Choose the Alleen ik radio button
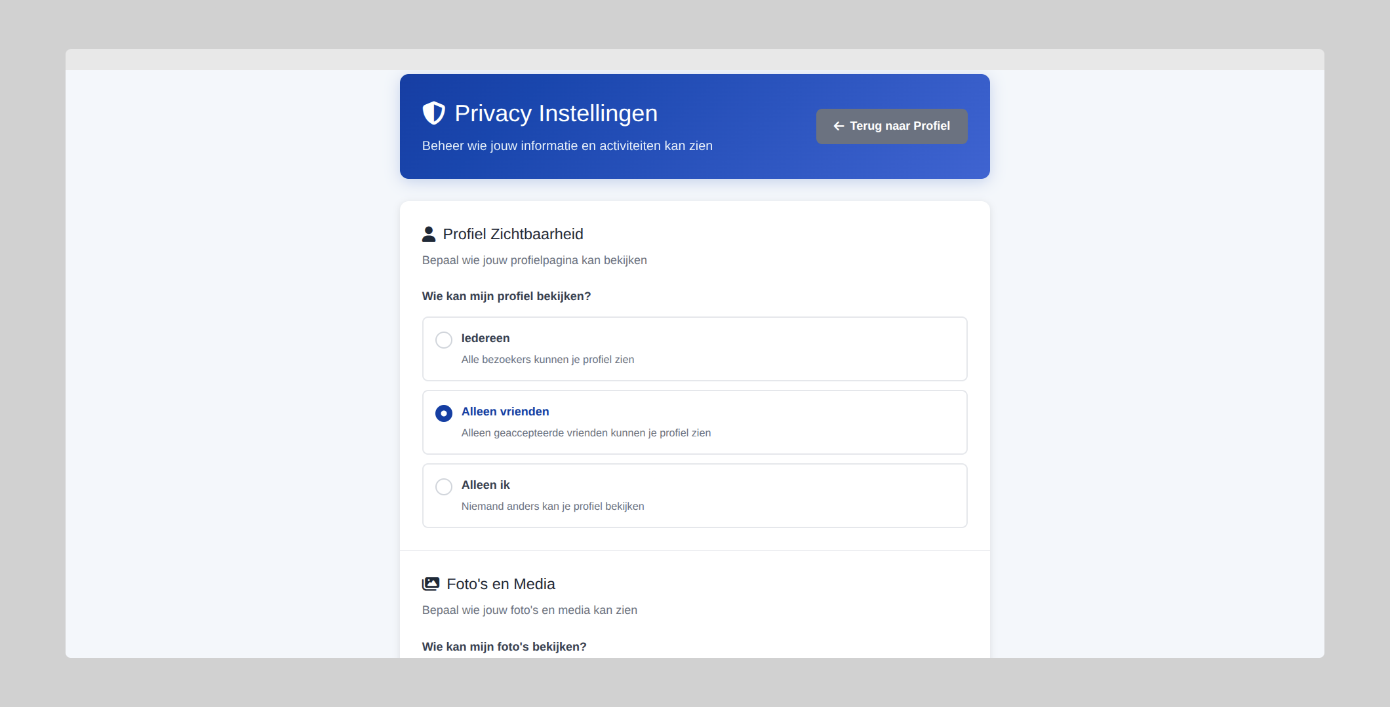The width and height of the screenshot is (1390, 707). pos(444,486)
